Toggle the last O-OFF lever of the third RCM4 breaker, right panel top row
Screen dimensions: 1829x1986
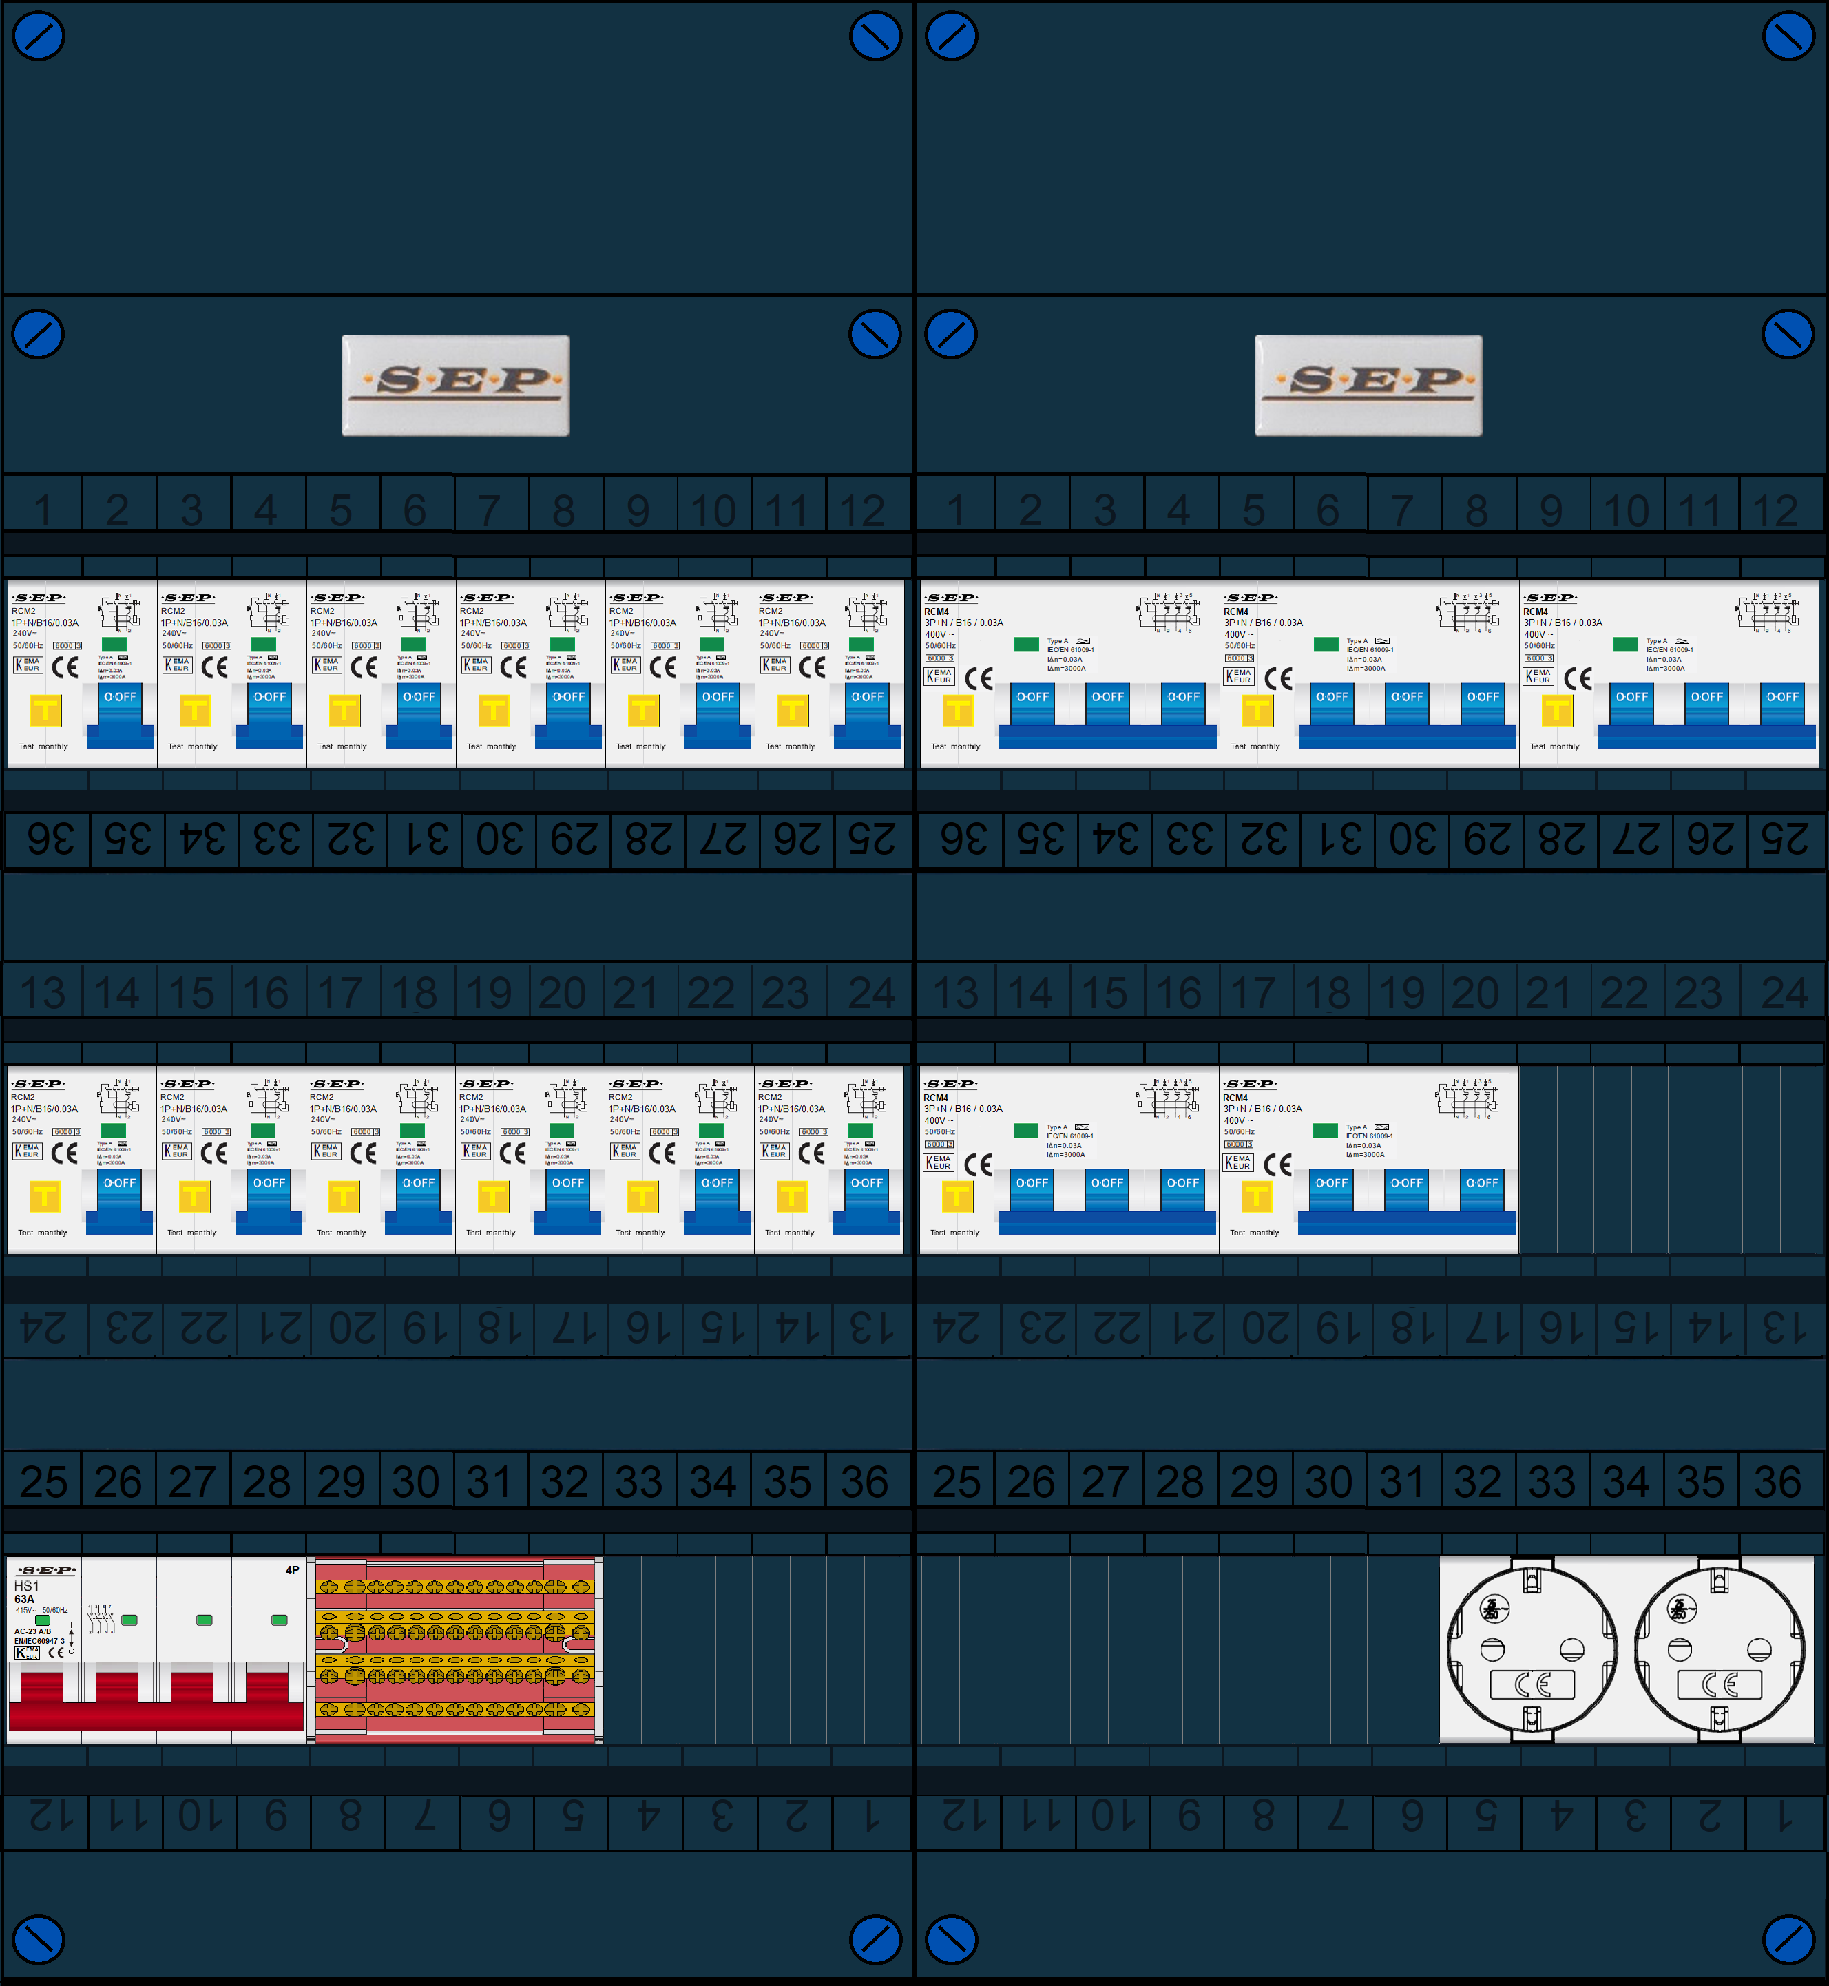(x=1782, y=704)
